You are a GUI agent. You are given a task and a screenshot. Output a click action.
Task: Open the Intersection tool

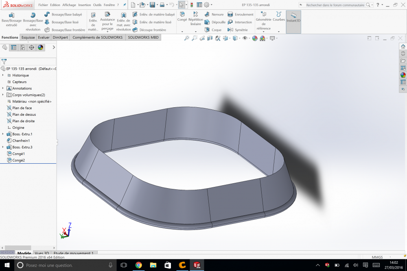[x=240, y=22]
